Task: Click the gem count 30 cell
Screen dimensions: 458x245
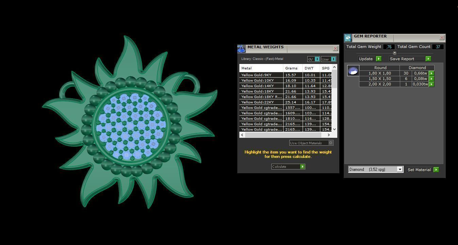Action: 406,73
